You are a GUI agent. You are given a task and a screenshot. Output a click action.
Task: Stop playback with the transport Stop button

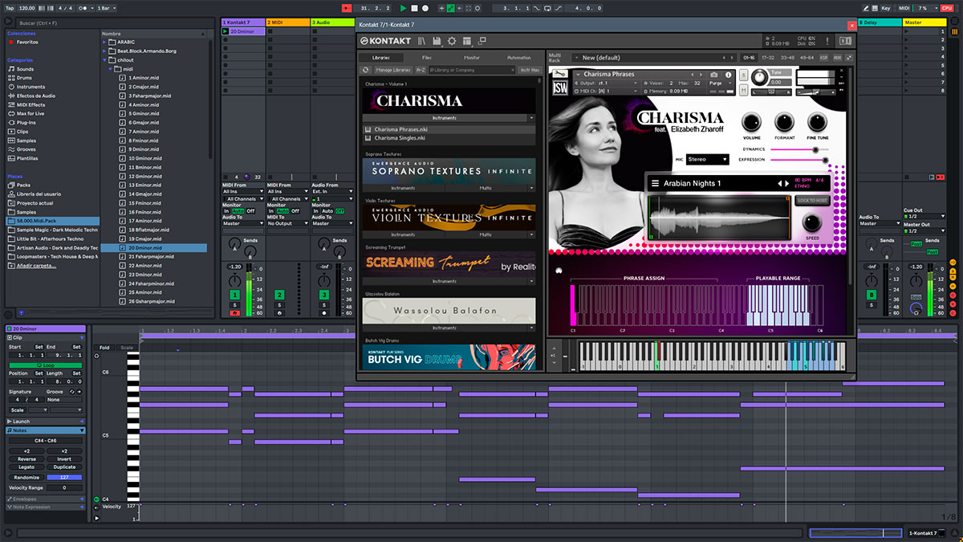pyautogui.click(x=414, y=7)
